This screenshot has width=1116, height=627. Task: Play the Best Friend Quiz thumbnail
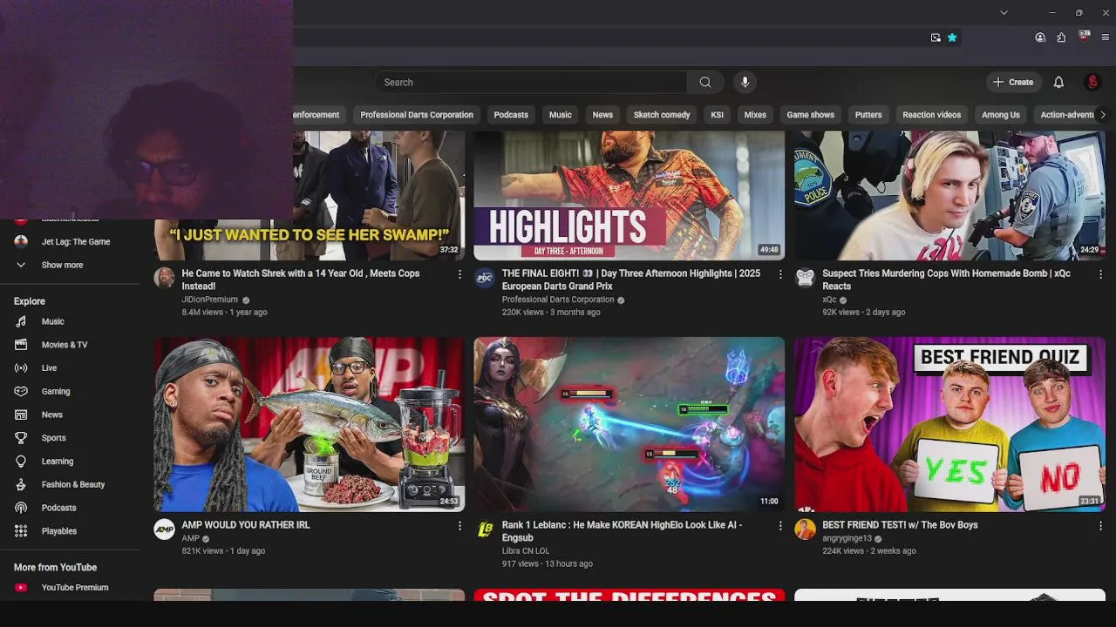949,424
